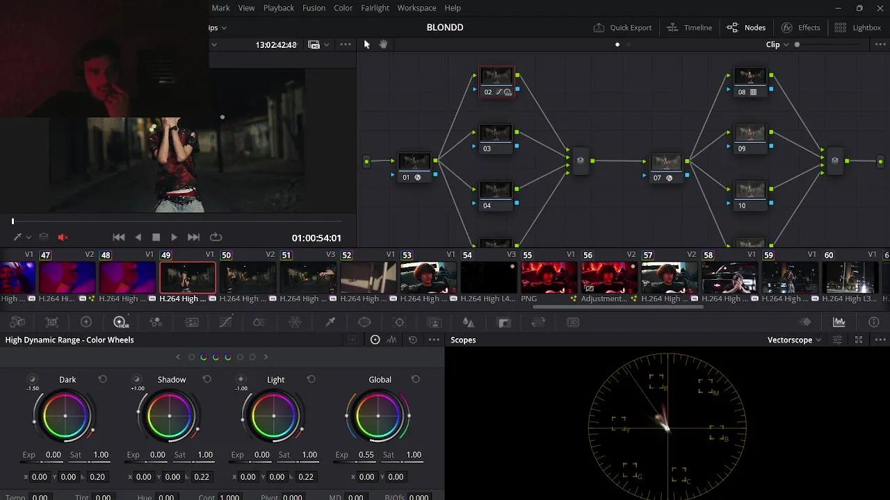Viewport: 890px width, 500px height.
Task: Open the Color Match palette
Action: click(51, 322)
